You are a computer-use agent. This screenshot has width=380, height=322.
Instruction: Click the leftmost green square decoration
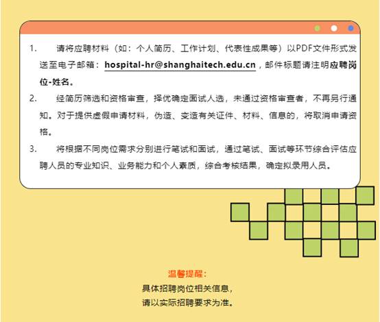pos(240,212)
